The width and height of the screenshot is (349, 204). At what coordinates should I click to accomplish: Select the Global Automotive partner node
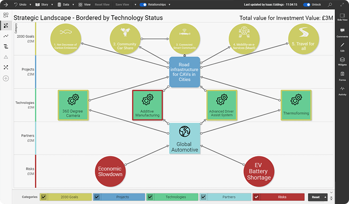coord(184,139)
